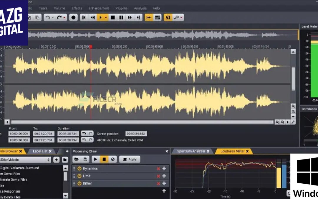The width and height of the screenshot is (318, 199).
Task: Select the magnifier zoom tool
Action: pos(176,17)
